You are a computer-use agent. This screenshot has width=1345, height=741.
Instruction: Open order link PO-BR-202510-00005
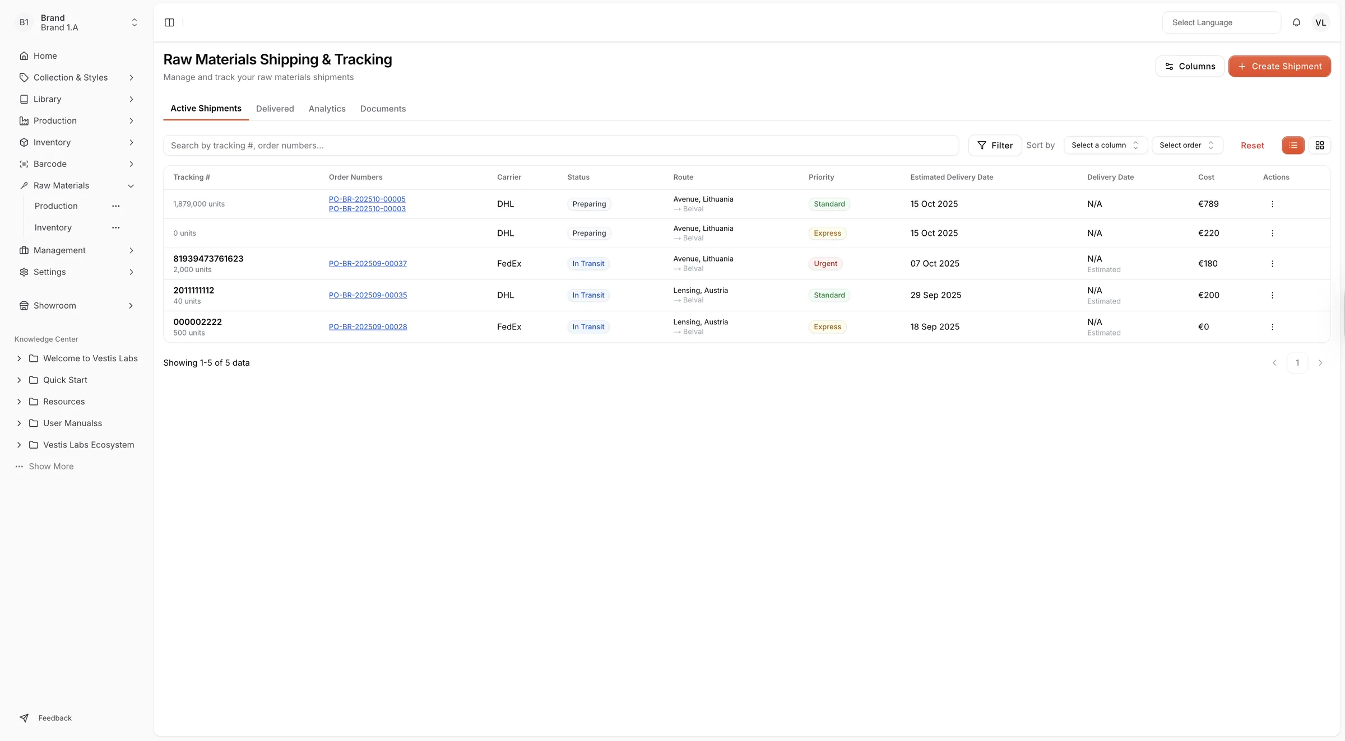367,199
